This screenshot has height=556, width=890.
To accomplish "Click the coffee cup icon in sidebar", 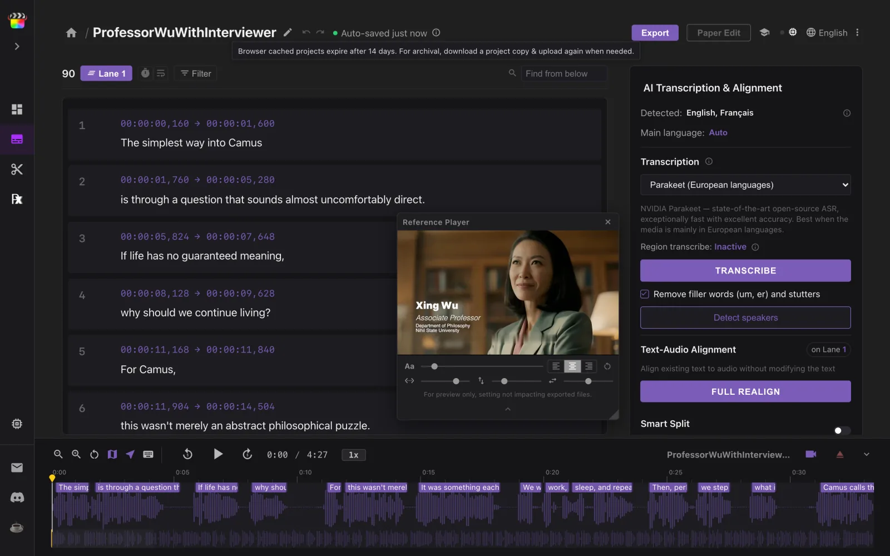I will pyautogui.click(x=17, y=527).
